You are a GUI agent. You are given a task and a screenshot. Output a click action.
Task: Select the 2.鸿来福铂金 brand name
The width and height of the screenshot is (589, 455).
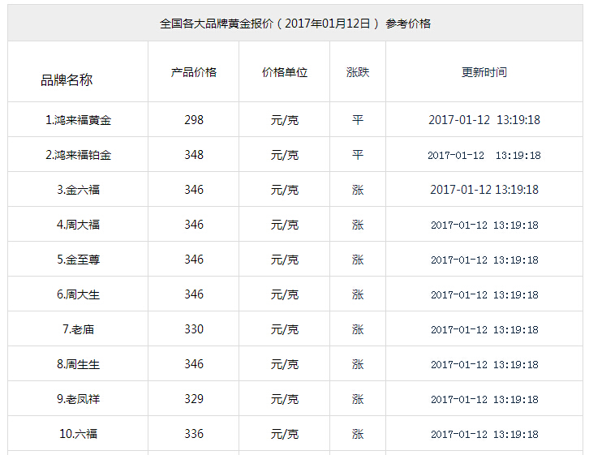pyautogui.click(x=78, y=155)
